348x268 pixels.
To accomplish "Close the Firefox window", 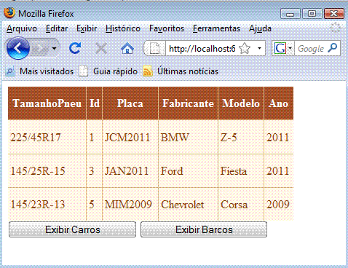I will 334,14.
